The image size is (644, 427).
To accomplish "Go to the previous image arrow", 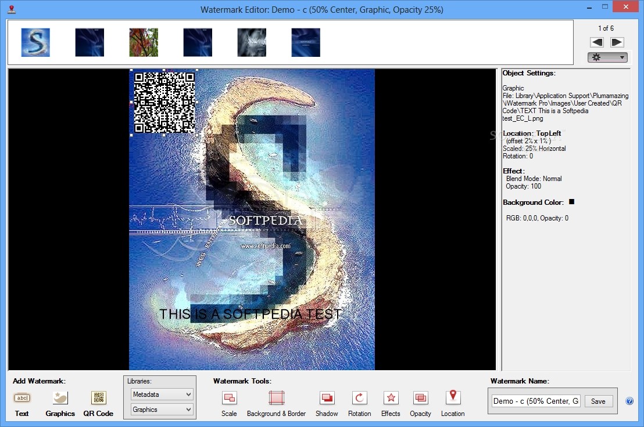I will point(597,42).
